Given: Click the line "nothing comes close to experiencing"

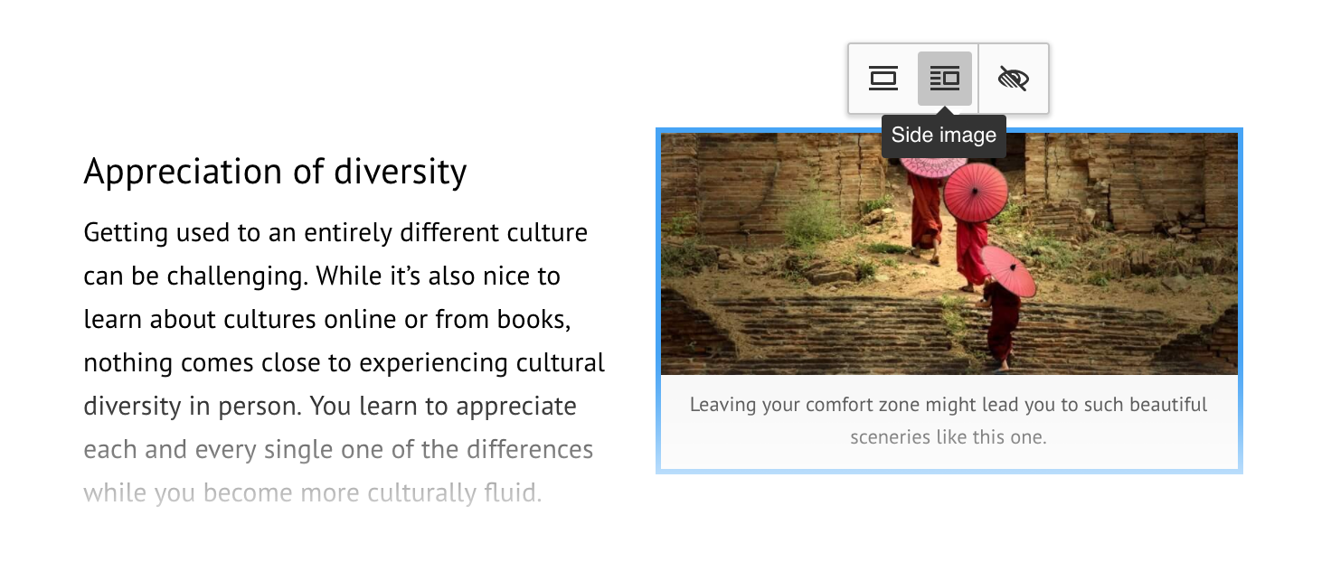Looking at the screenshot, I should (x=344, y=362).
